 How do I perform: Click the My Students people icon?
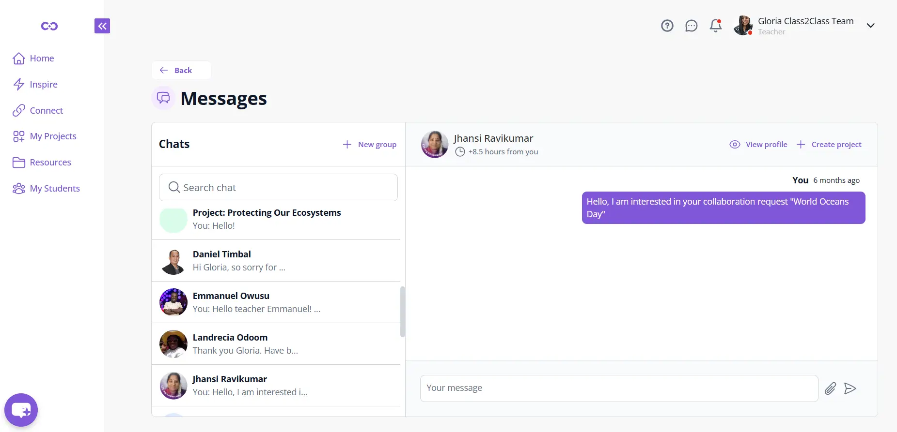(19, 188)
